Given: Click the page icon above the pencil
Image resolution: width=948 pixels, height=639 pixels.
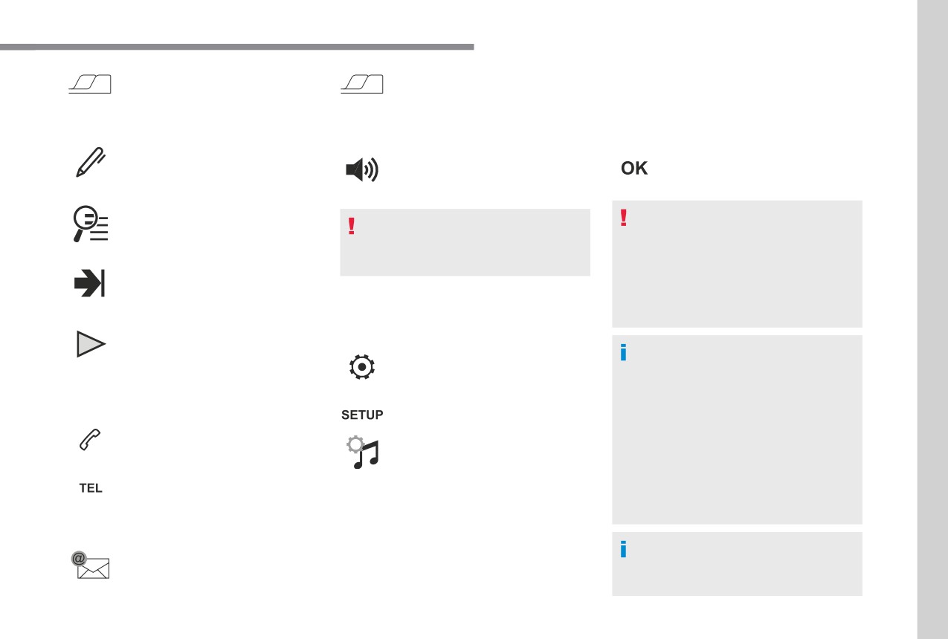Looking at the screenshot, I should click(89, 83).
